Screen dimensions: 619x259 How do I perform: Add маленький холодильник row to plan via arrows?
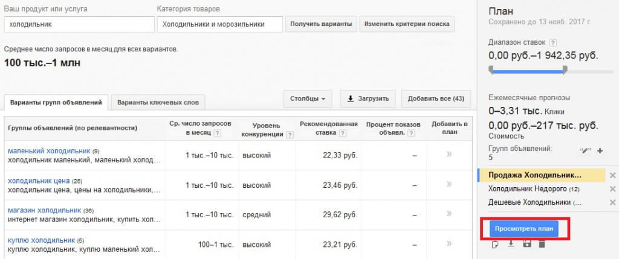click(449, 155)
